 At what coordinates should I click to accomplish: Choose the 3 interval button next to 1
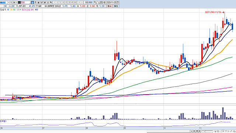(58, 3)
